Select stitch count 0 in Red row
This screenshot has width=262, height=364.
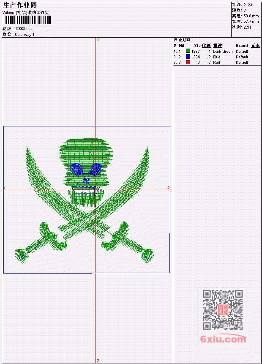click(199, 63)
